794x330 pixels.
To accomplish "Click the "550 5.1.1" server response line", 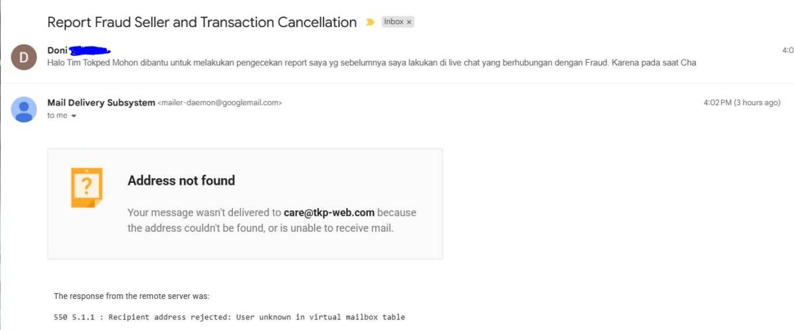I will pos(229,317).
